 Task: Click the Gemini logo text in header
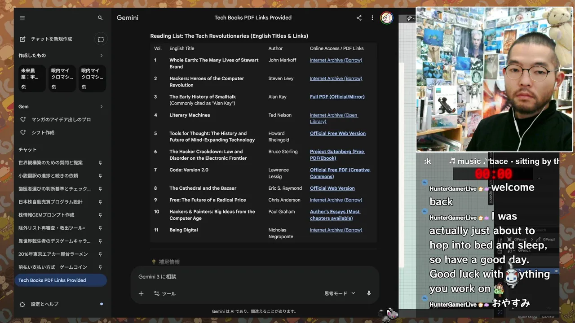(128, 18)
